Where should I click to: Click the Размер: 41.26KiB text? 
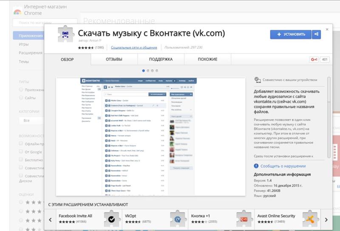tap(267, 191)
